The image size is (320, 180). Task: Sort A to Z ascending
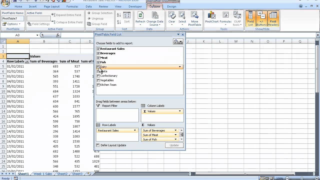click(119, 15)
